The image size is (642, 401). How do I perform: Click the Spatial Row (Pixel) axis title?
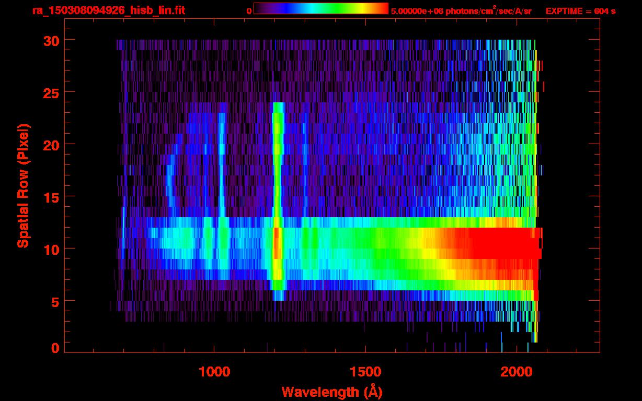coord(23,185)
